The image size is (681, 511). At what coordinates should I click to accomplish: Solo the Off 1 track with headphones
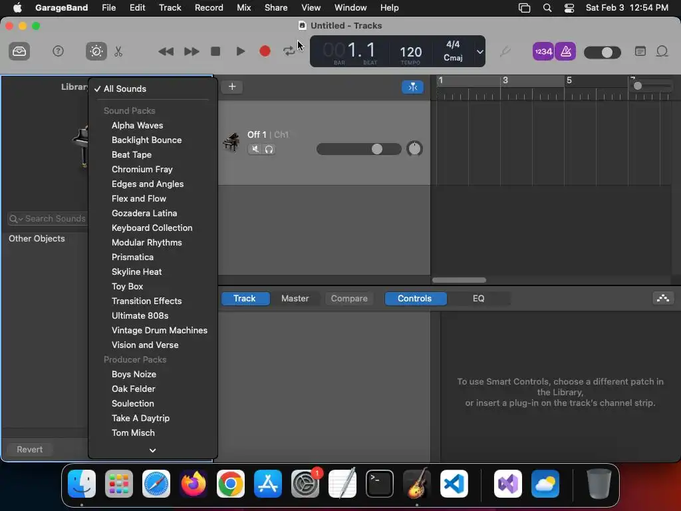pyautogui.click(x=269, y=149)
